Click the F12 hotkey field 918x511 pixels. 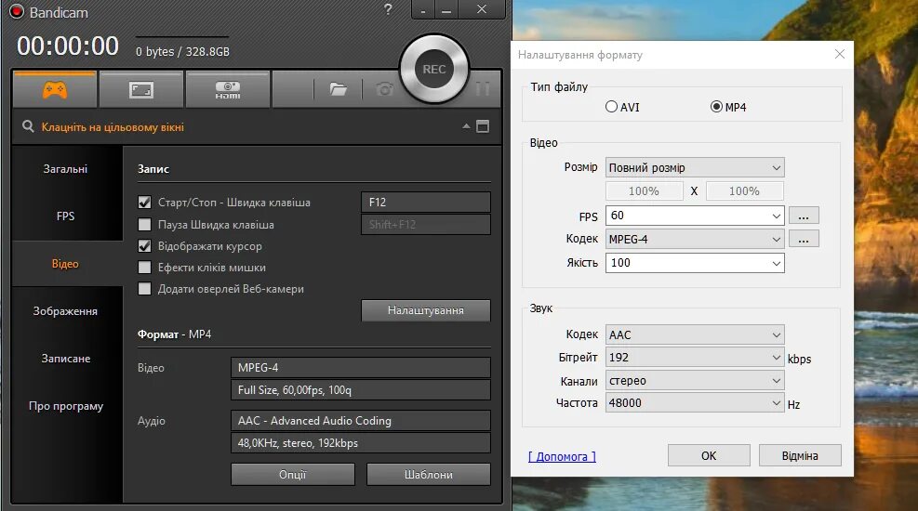(426, 203)
